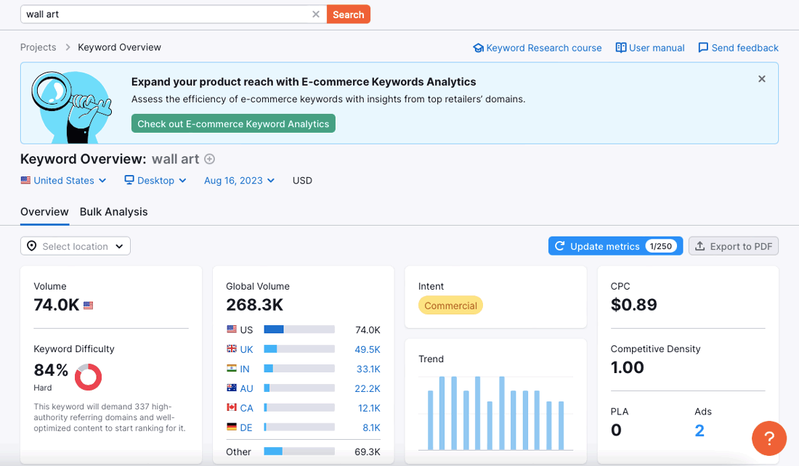This screenshot has height=466, width=799.
Task: Click the Keyword Difficulty gauge icon
Action: pyautogui.click(x=89, y=377)
